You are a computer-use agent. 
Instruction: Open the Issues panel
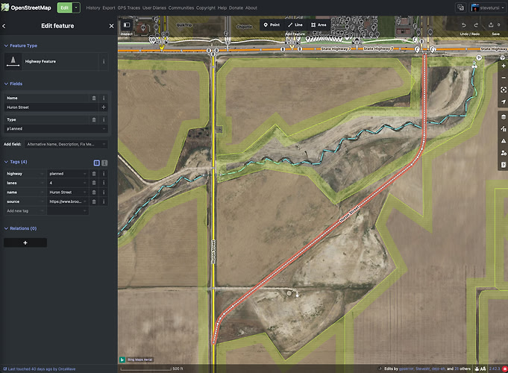(503, 141)
